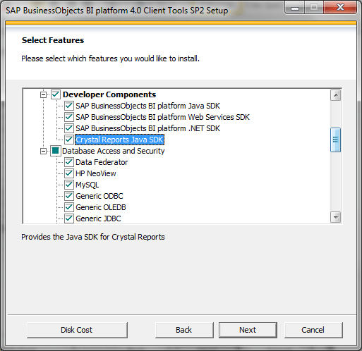The width and height of the screenshot is (362, 351).
Task: Select Database Access and Security label
Action: pyautogui.click(x=114, y=151)
